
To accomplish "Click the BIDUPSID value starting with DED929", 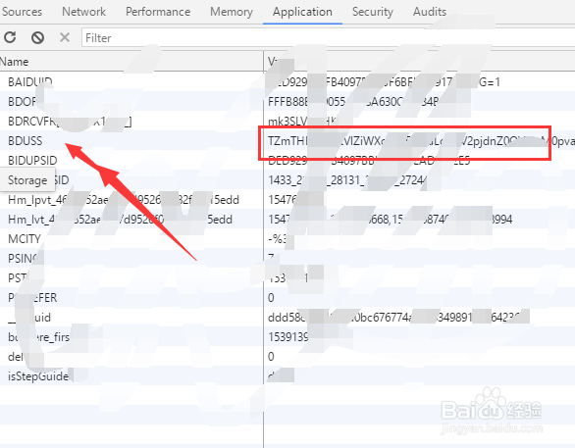I will [369, 161].
